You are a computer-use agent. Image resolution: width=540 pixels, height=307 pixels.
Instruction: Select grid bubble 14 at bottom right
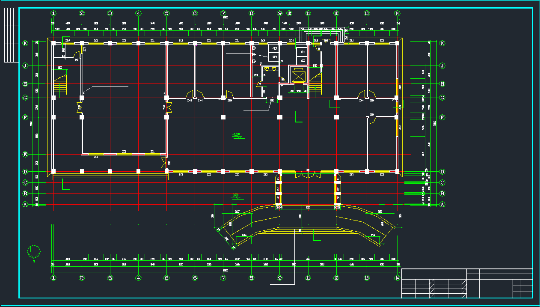tap(397, 278)
